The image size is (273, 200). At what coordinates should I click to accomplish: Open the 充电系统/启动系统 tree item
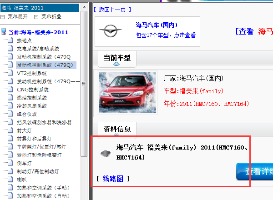(38, 49)
